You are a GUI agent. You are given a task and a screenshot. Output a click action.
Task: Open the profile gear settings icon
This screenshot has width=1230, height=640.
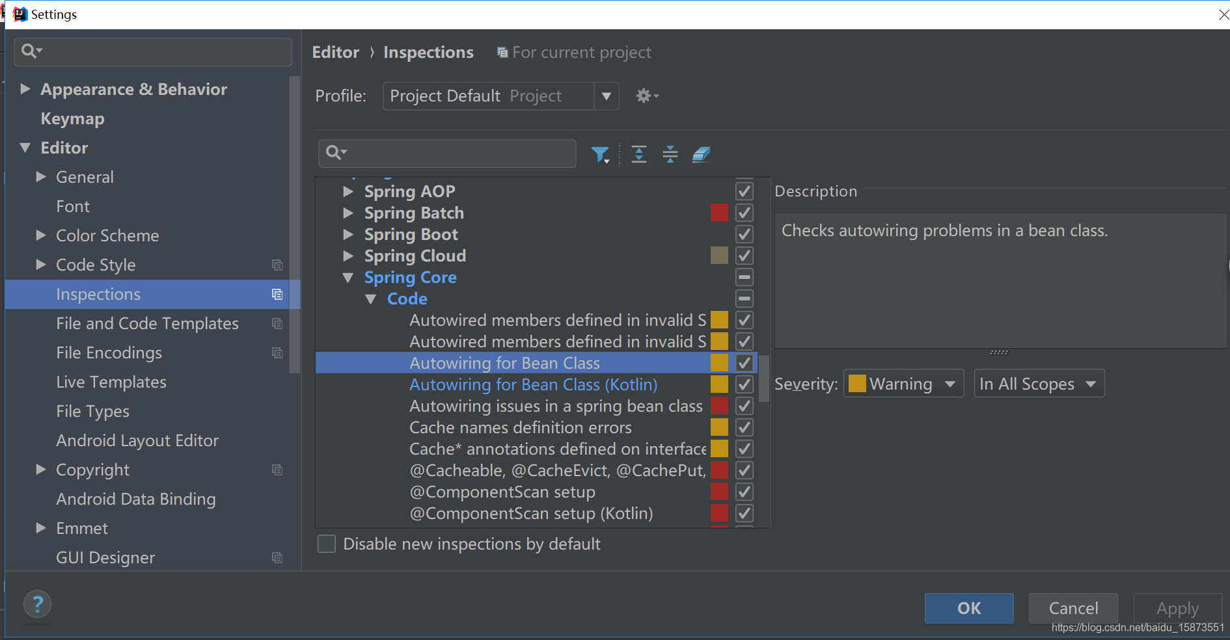(x=647, y=96)
